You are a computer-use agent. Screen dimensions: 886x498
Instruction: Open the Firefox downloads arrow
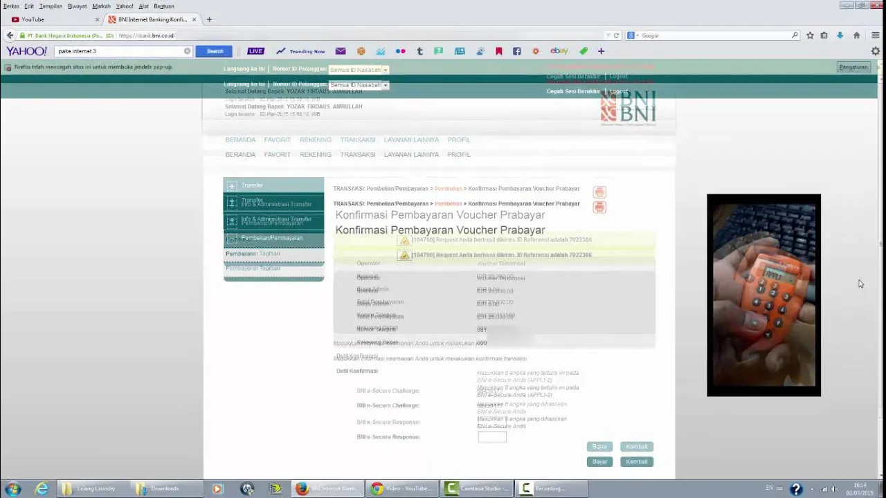(840, 35)
